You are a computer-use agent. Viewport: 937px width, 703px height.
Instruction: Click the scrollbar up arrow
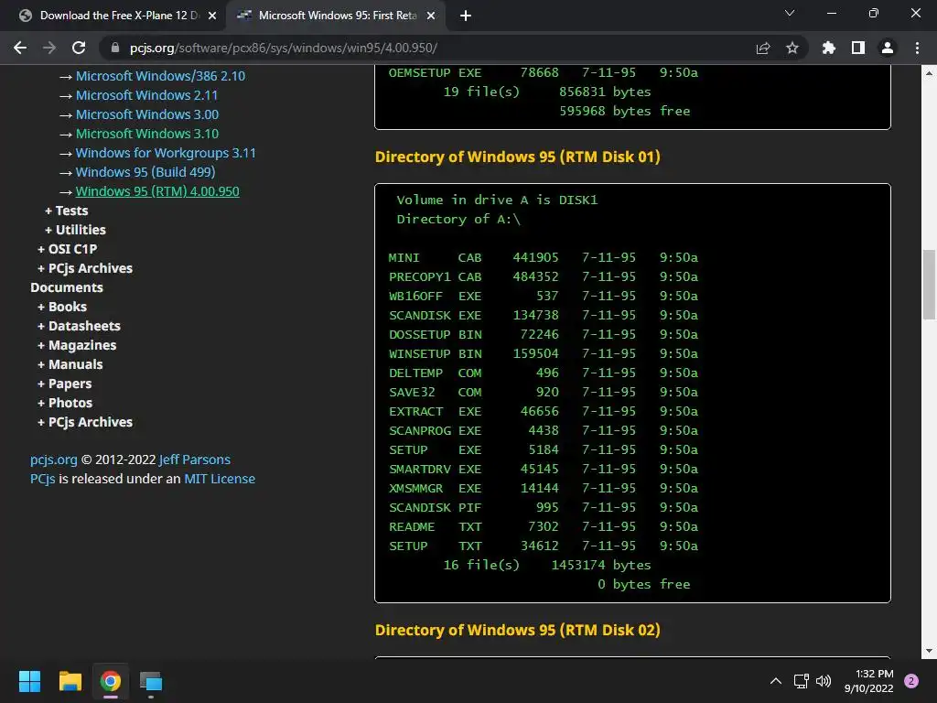(x=929, y=73)
